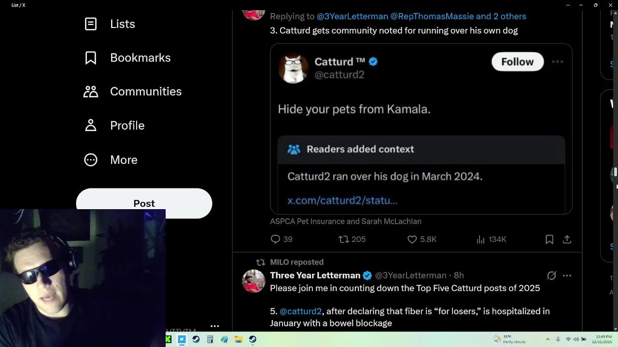Screen dimensions: 618x347
Task: Follow Catturd in the quoted post
Action: point(517,62)
